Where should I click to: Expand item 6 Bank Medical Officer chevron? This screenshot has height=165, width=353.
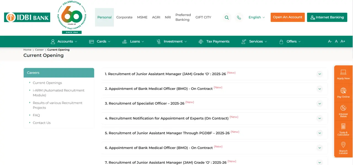click(320, 148)
